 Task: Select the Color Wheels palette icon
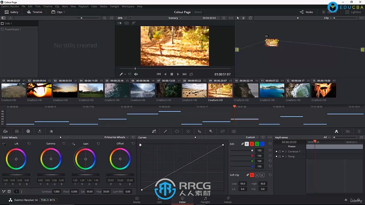pos(28,131)
